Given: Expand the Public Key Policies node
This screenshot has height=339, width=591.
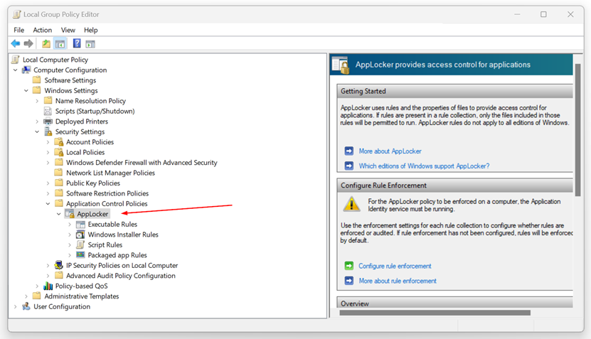Looking at the screenshot, I should [48, 183].
